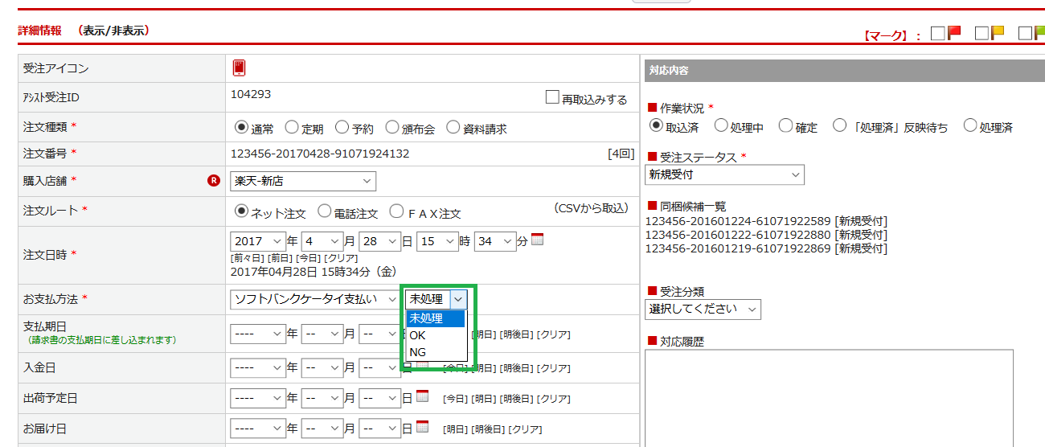Open the 受注分類 選択してください dropdown
Screen dimensions: 1045x447
point(703,309)
